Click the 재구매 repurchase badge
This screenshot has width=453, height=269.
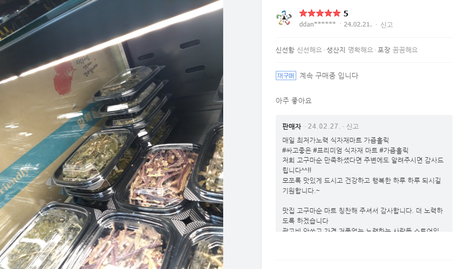pos(285,76)
